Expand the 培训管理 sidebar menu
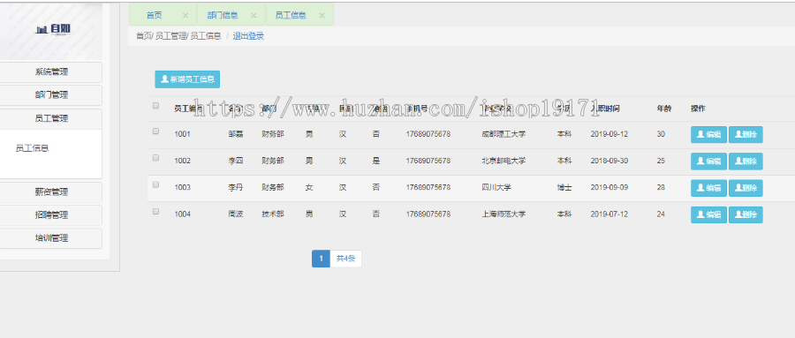The width and height of the screenshot is (795, 338). click(50, 238)
